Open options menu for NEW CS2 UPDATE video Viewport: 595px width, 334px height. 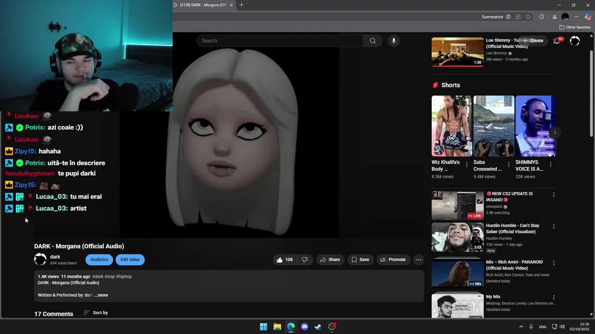[x=554, y=195]
